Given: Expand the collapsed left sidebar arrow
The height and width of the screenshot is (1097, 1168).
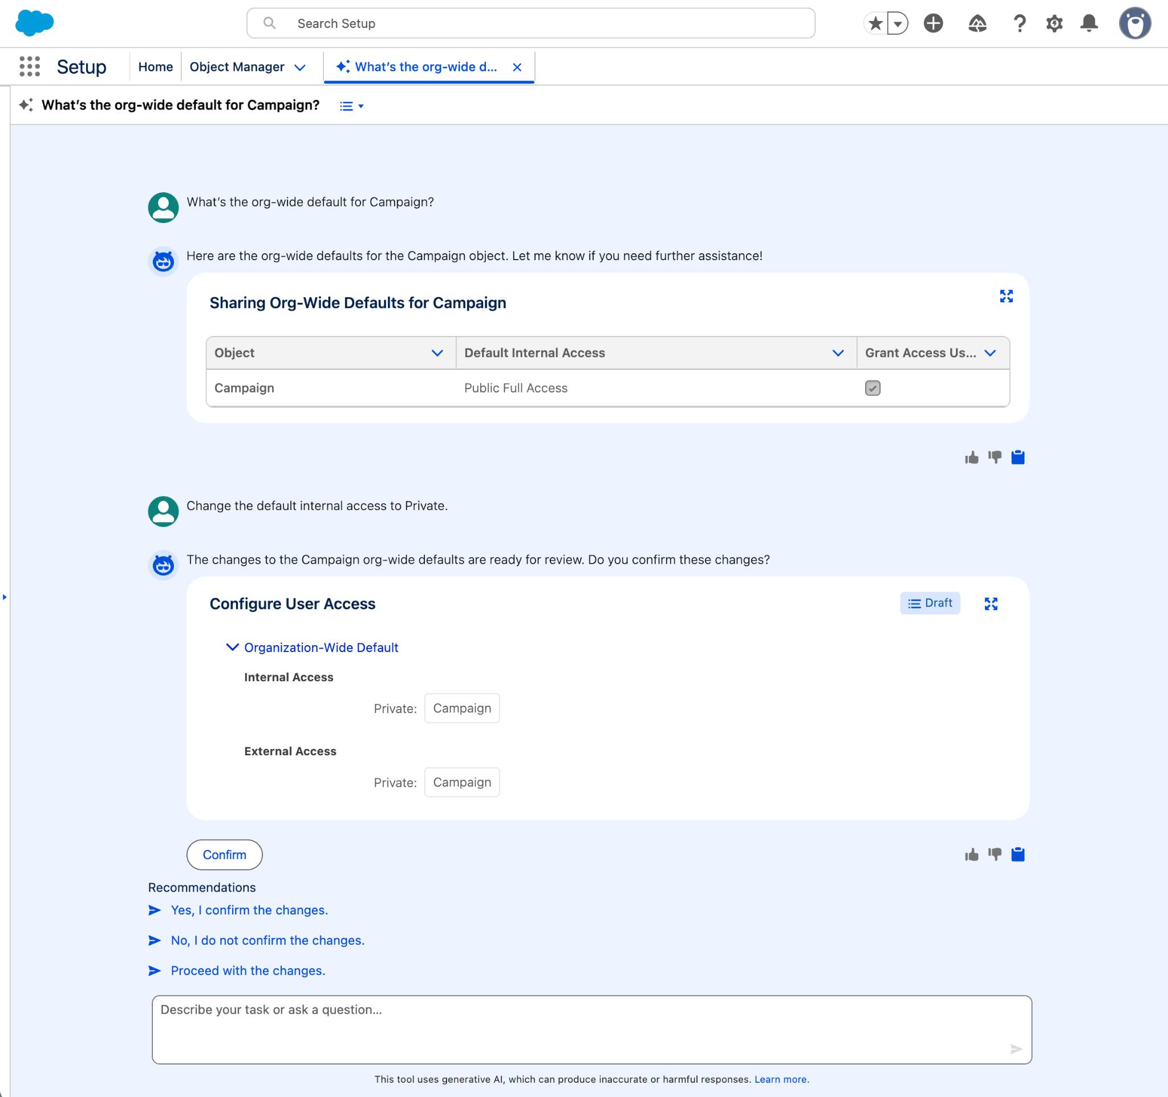Looking at the screenshot, I should pos(5,597).
